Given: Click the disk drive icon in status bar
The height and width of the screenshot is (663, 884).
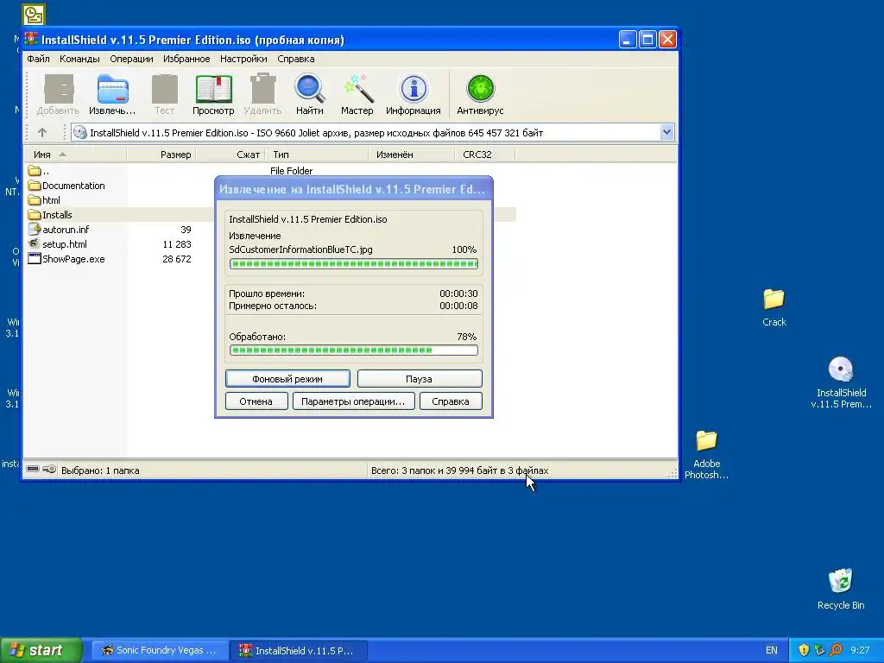Looking at the screenshot, I should point(34,469).
